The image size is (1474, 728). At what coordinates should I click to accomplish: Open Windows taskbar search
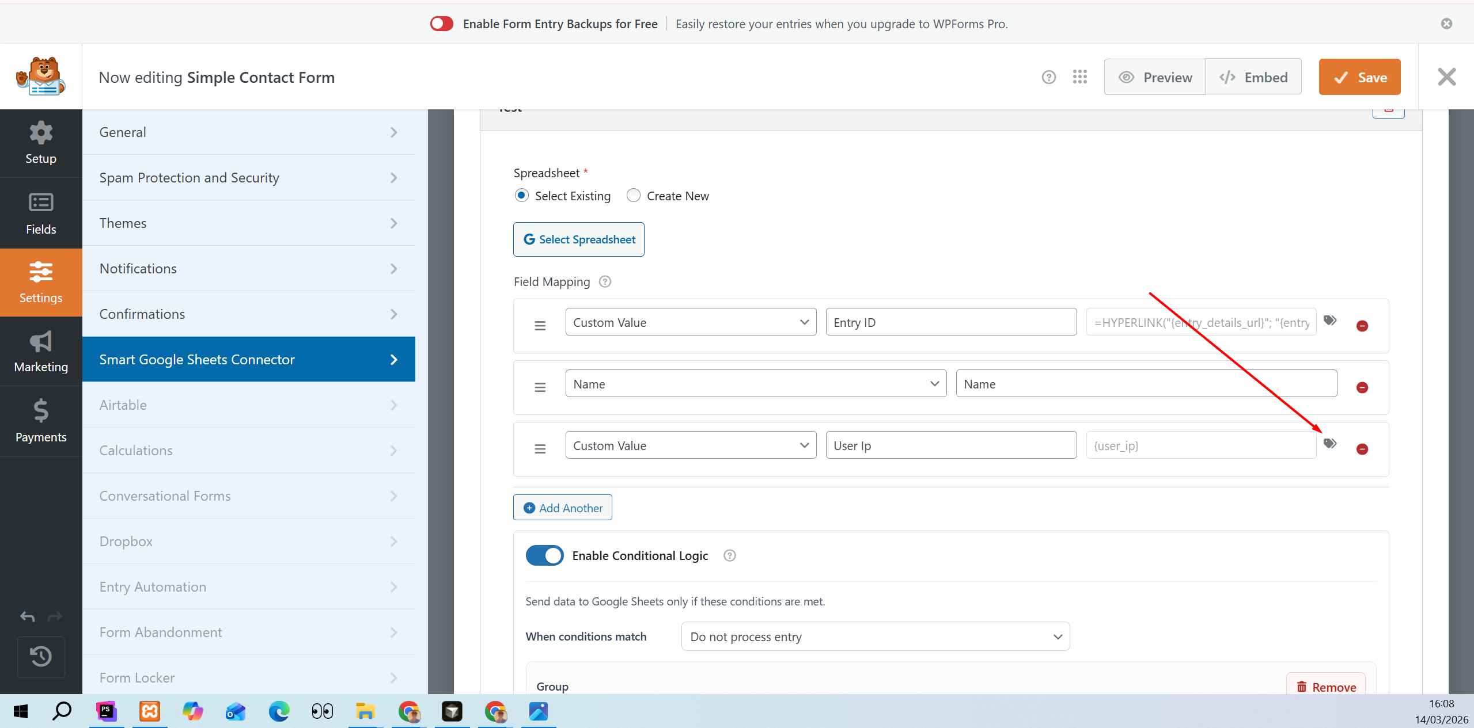[x=62, y=712]
